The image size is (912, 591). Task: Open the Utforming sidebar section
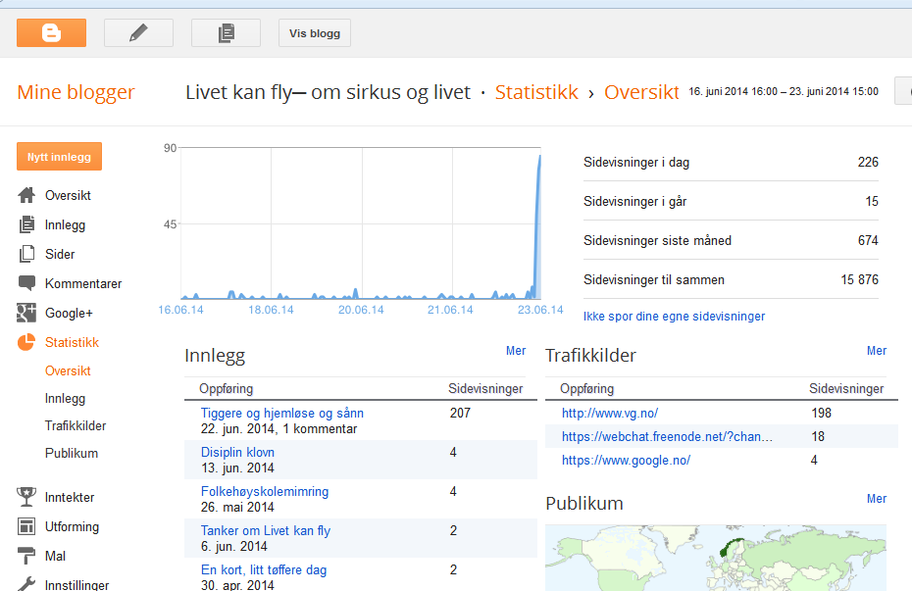[72, 527]
